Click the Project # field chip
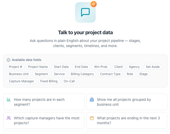170x134 pixels. [15, 67]
